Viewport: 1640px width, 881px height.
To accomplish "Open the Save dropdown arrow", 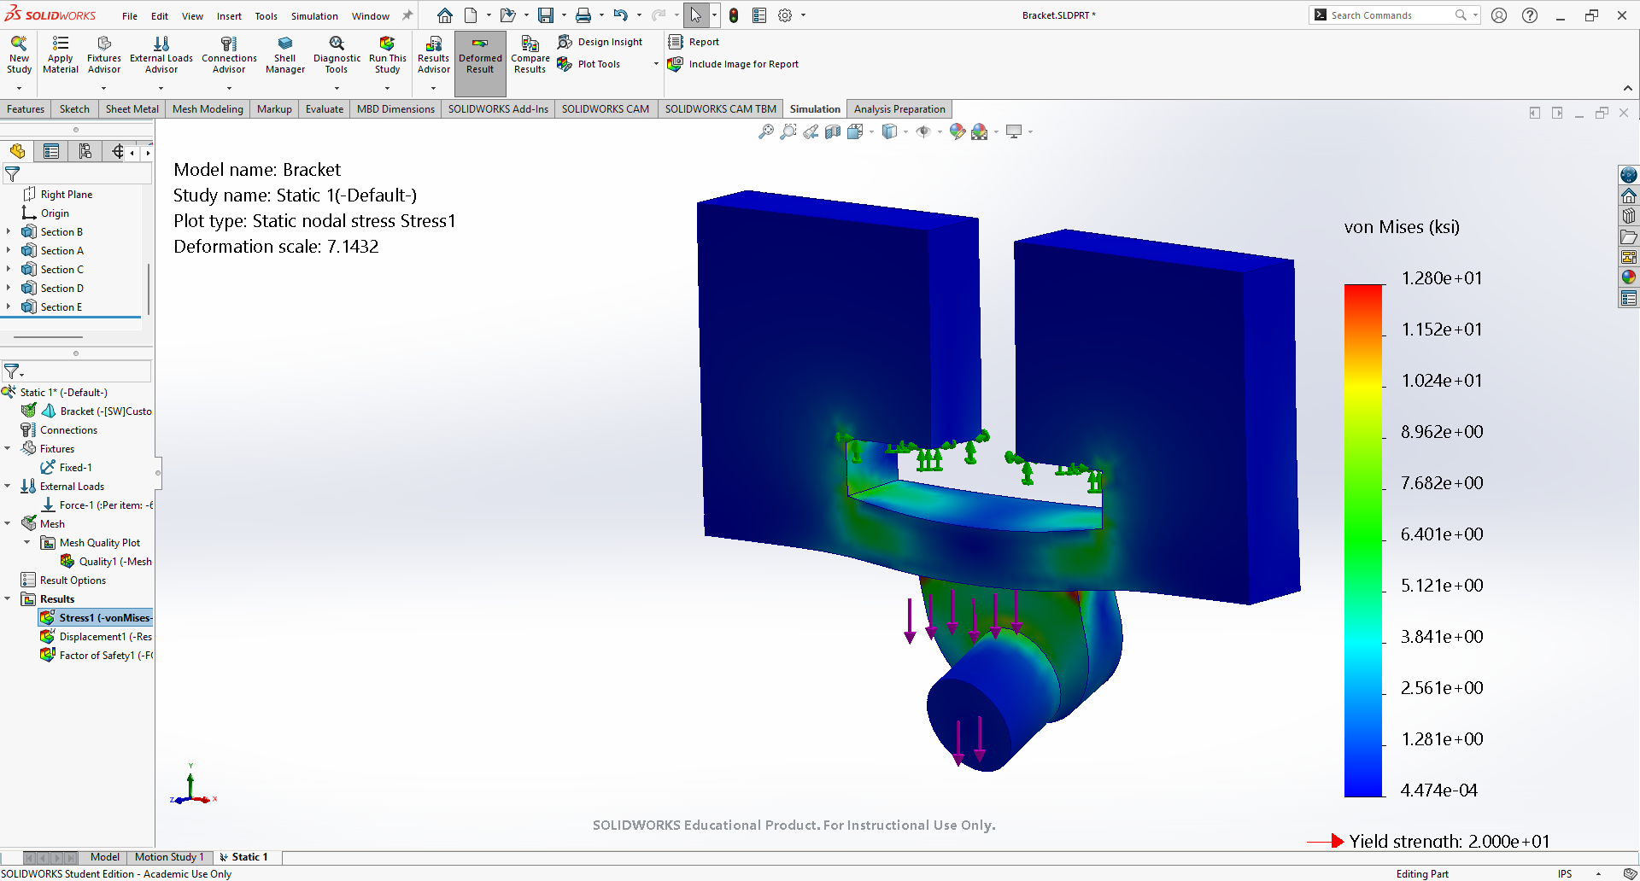I will pos(564,15).
